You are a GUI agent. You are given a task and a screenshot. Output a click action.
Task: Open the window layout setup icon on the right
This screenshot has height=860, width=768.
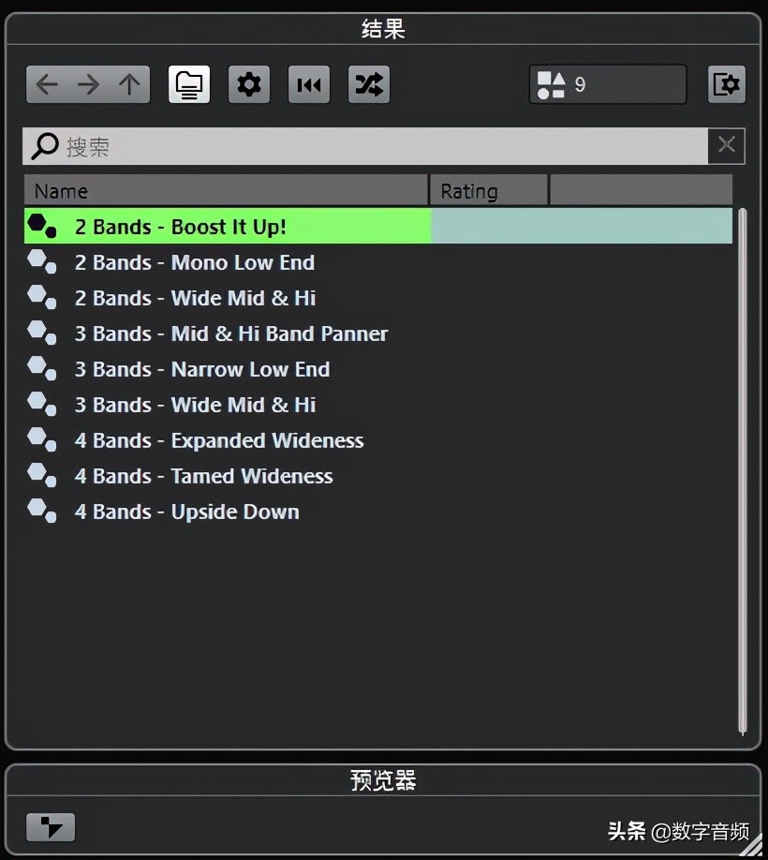tap(726, 84)
